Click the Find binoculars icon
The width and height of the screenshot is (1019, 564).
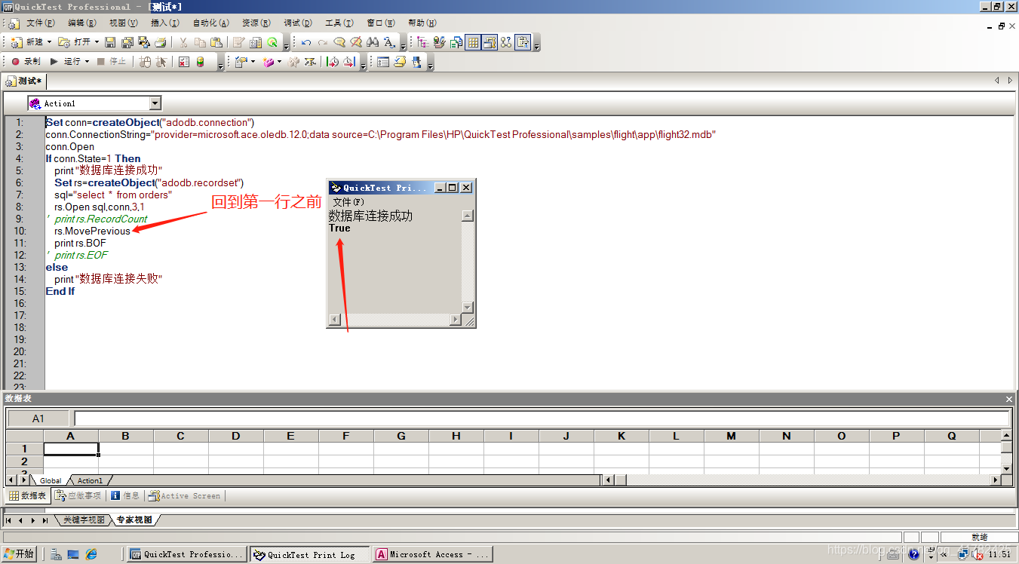373,42
